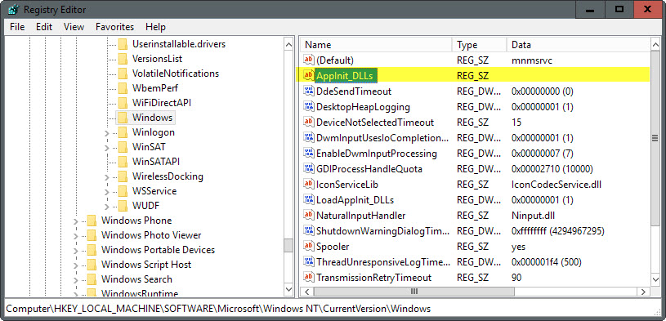Open the Edit menu

(x=44, y=27)
